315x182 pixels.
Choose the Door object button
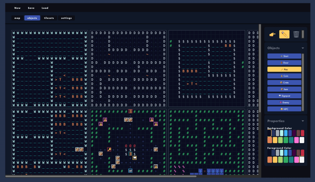[284, 63]
